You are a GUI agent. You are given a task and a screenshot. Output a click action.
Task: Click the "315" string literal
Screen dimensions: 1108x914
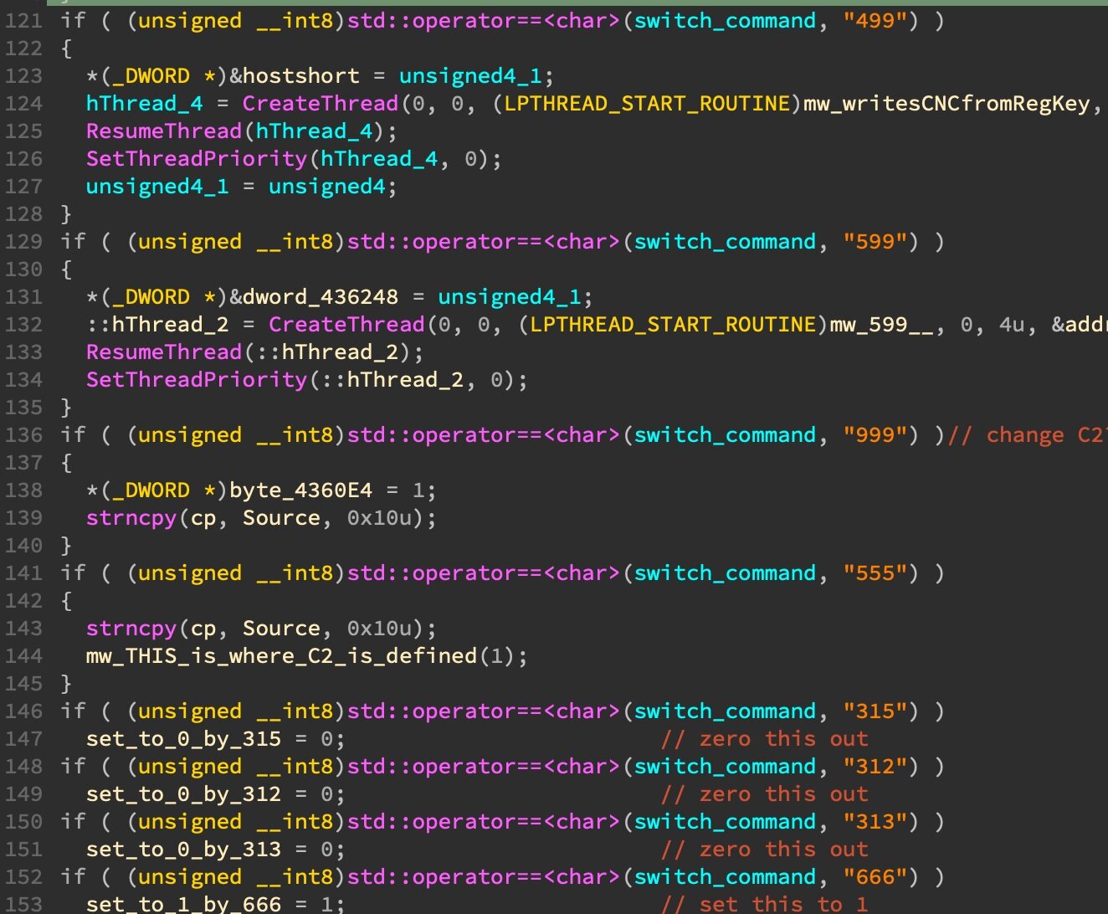coord(875,711)
